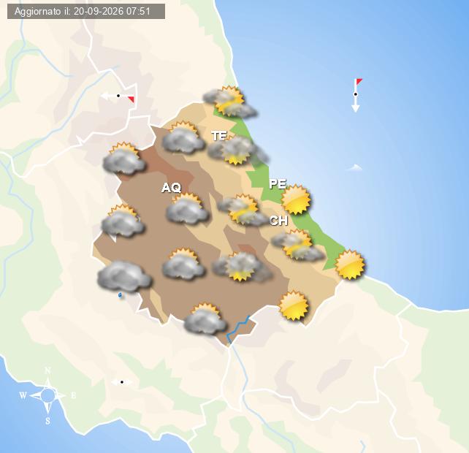Image resolution: width=469 pixels, height=453 pixels.
Task: Click the partly cloudy icon below CH
Action: point(297,245)
